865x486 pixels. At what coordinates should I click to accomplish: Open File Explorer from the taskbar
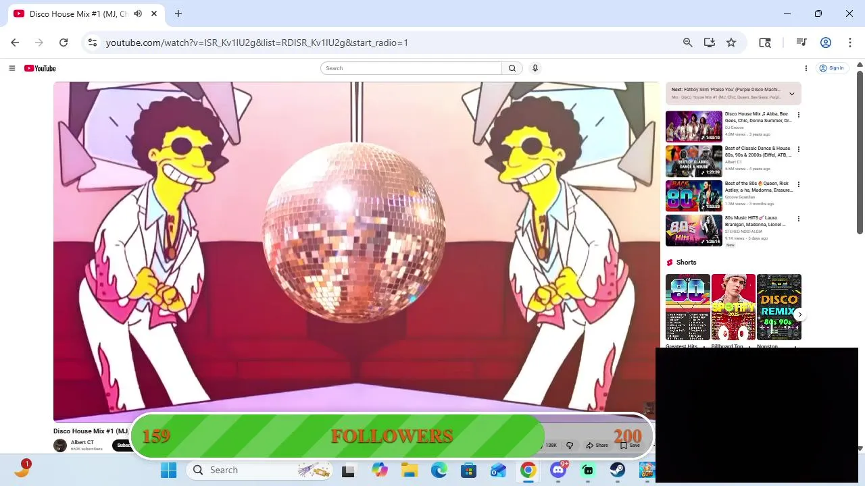tap(409, 470)
